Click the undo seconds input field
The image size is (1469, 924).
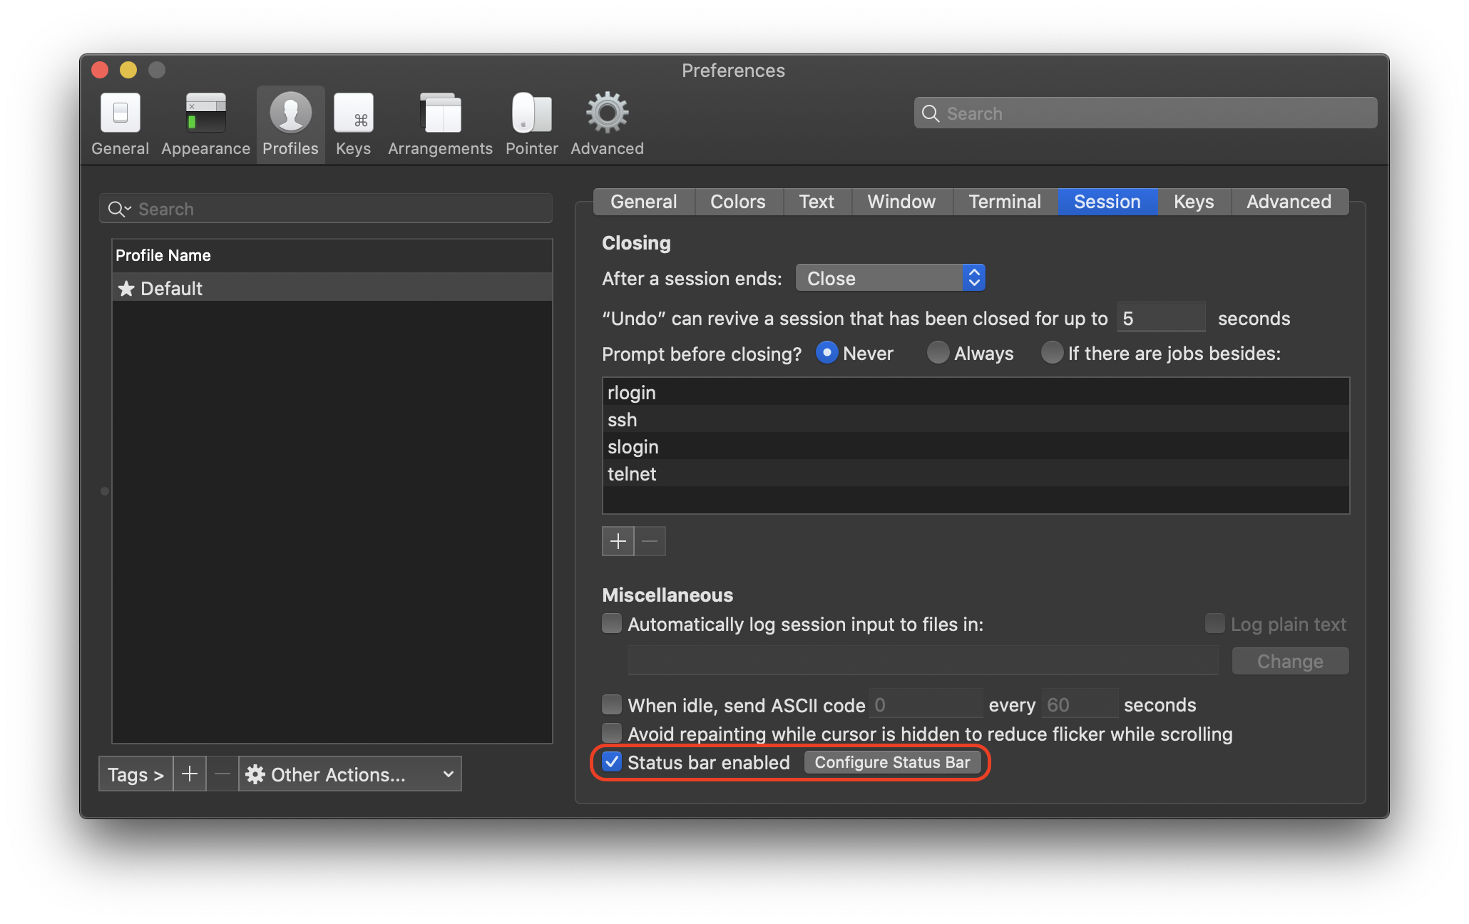click(x=1160, y=318)
